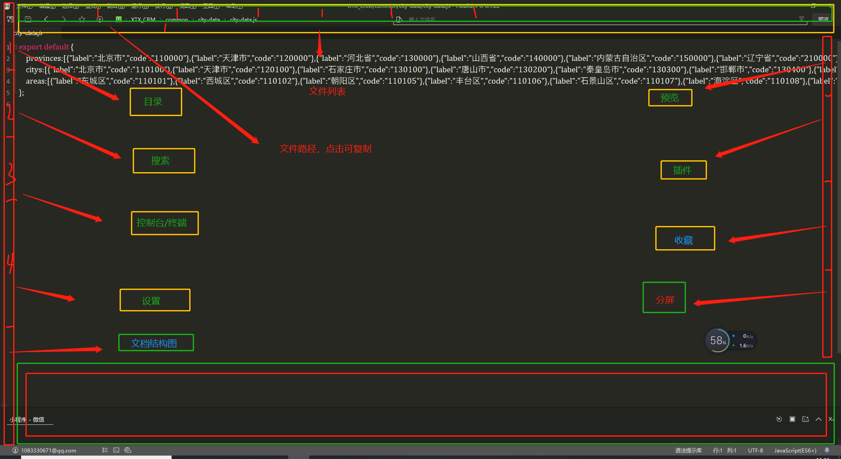Open document outline icon in status bar

point(105,450)
